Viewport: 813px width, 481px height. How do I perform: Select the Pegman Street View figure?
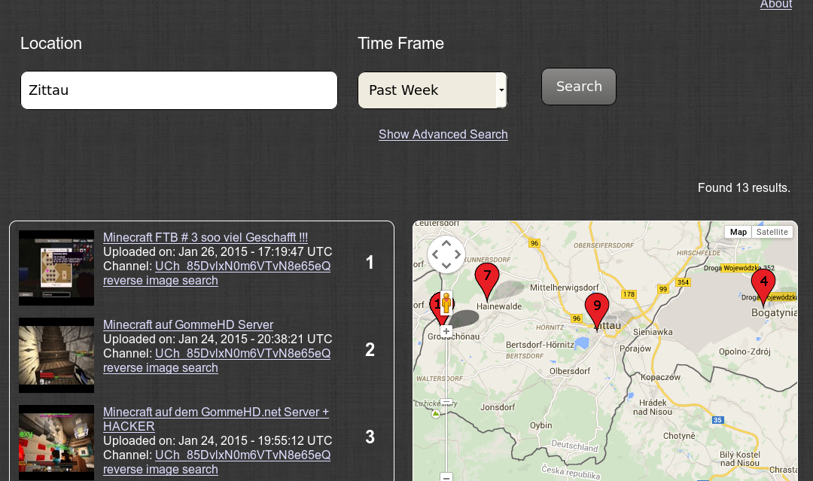(446, 303)
